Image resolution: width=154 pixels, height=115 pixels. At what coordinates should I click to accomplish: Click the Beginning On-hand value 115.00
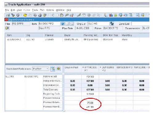point(90,94)
